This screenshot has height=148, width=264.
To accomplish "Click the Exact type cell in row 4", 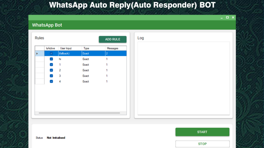I will pyautogui.click(x=94, y=81).
